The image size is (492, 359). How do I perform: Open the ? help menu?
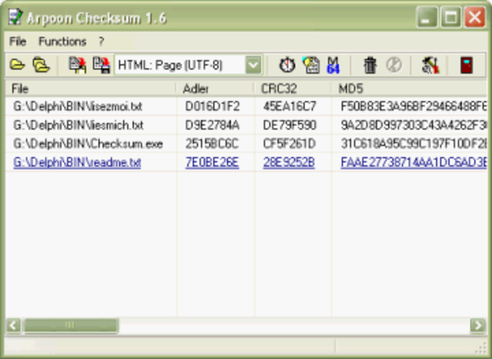pyautogui.click(x=101, y=41)
